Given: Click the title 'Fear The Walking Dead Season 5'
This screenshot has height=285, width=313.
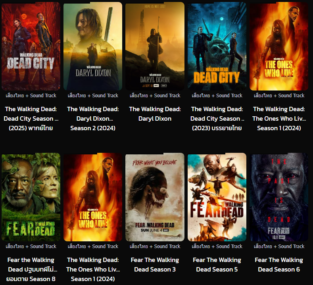Looking at the screenshot, I should click(x=217, y=265).
